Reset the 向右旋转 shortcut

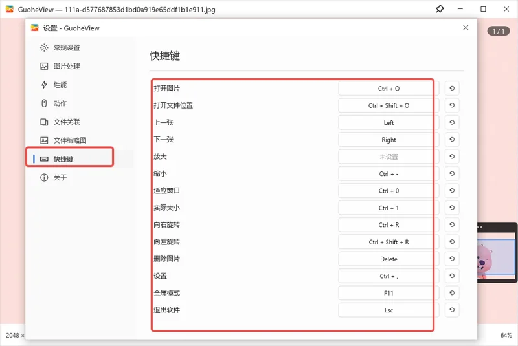coord(452,225)
